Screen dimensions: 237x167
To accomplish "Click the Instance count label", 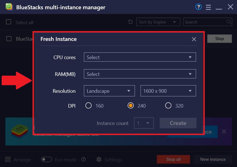I will (112, 123).
